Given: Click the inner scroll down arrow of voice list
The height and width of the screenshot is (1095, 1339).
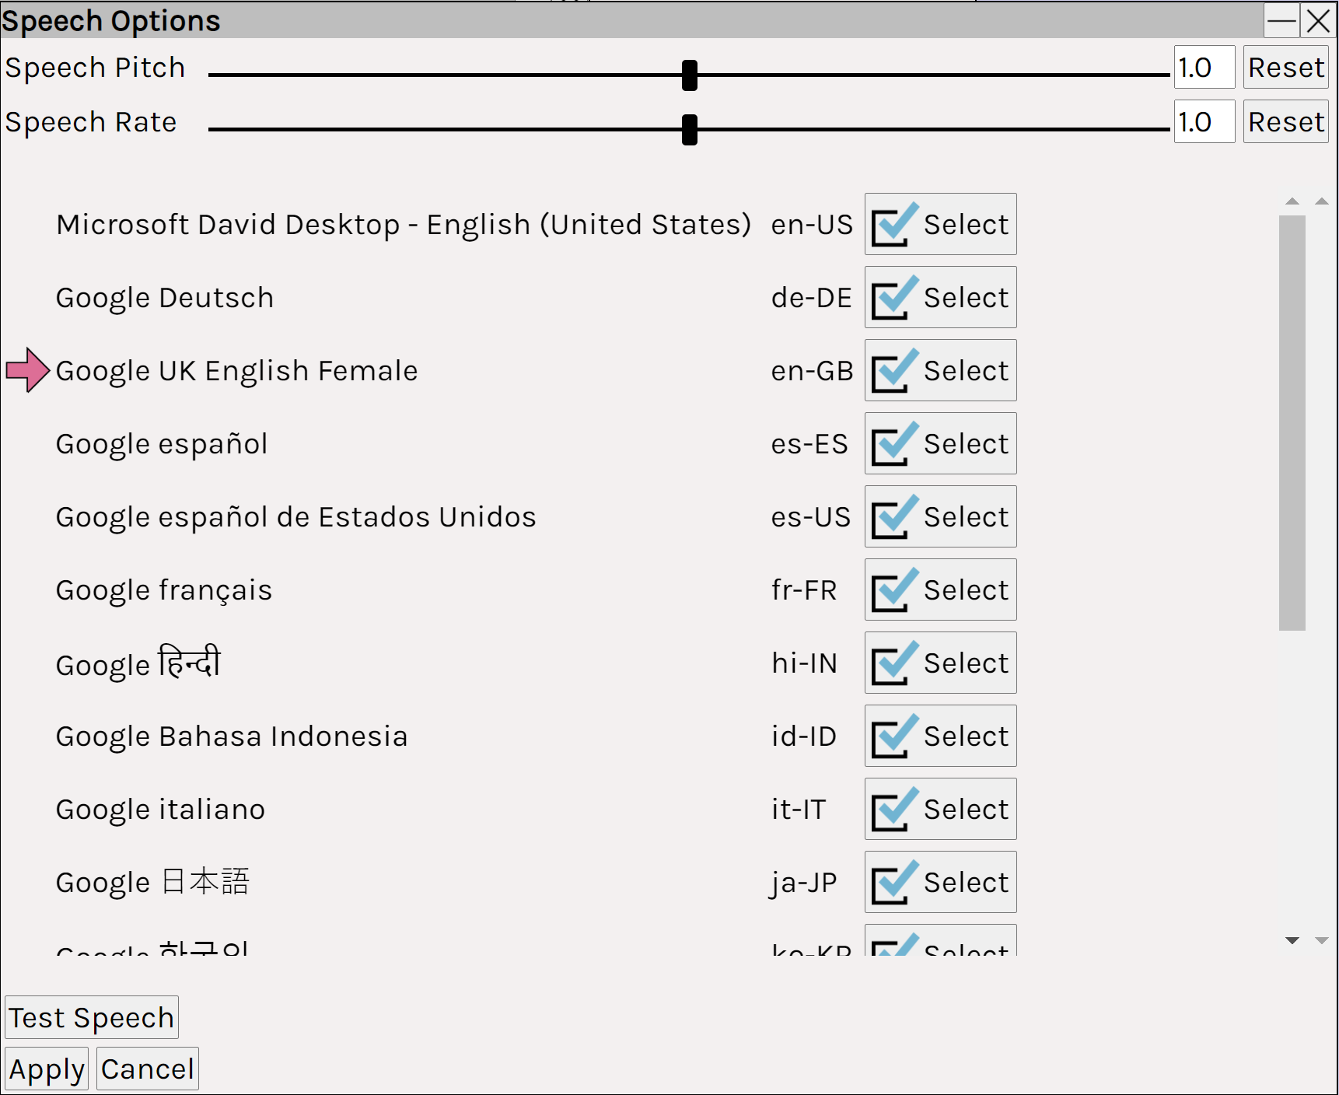Looking at the screenshot, I should click(x=1292, y=941).
